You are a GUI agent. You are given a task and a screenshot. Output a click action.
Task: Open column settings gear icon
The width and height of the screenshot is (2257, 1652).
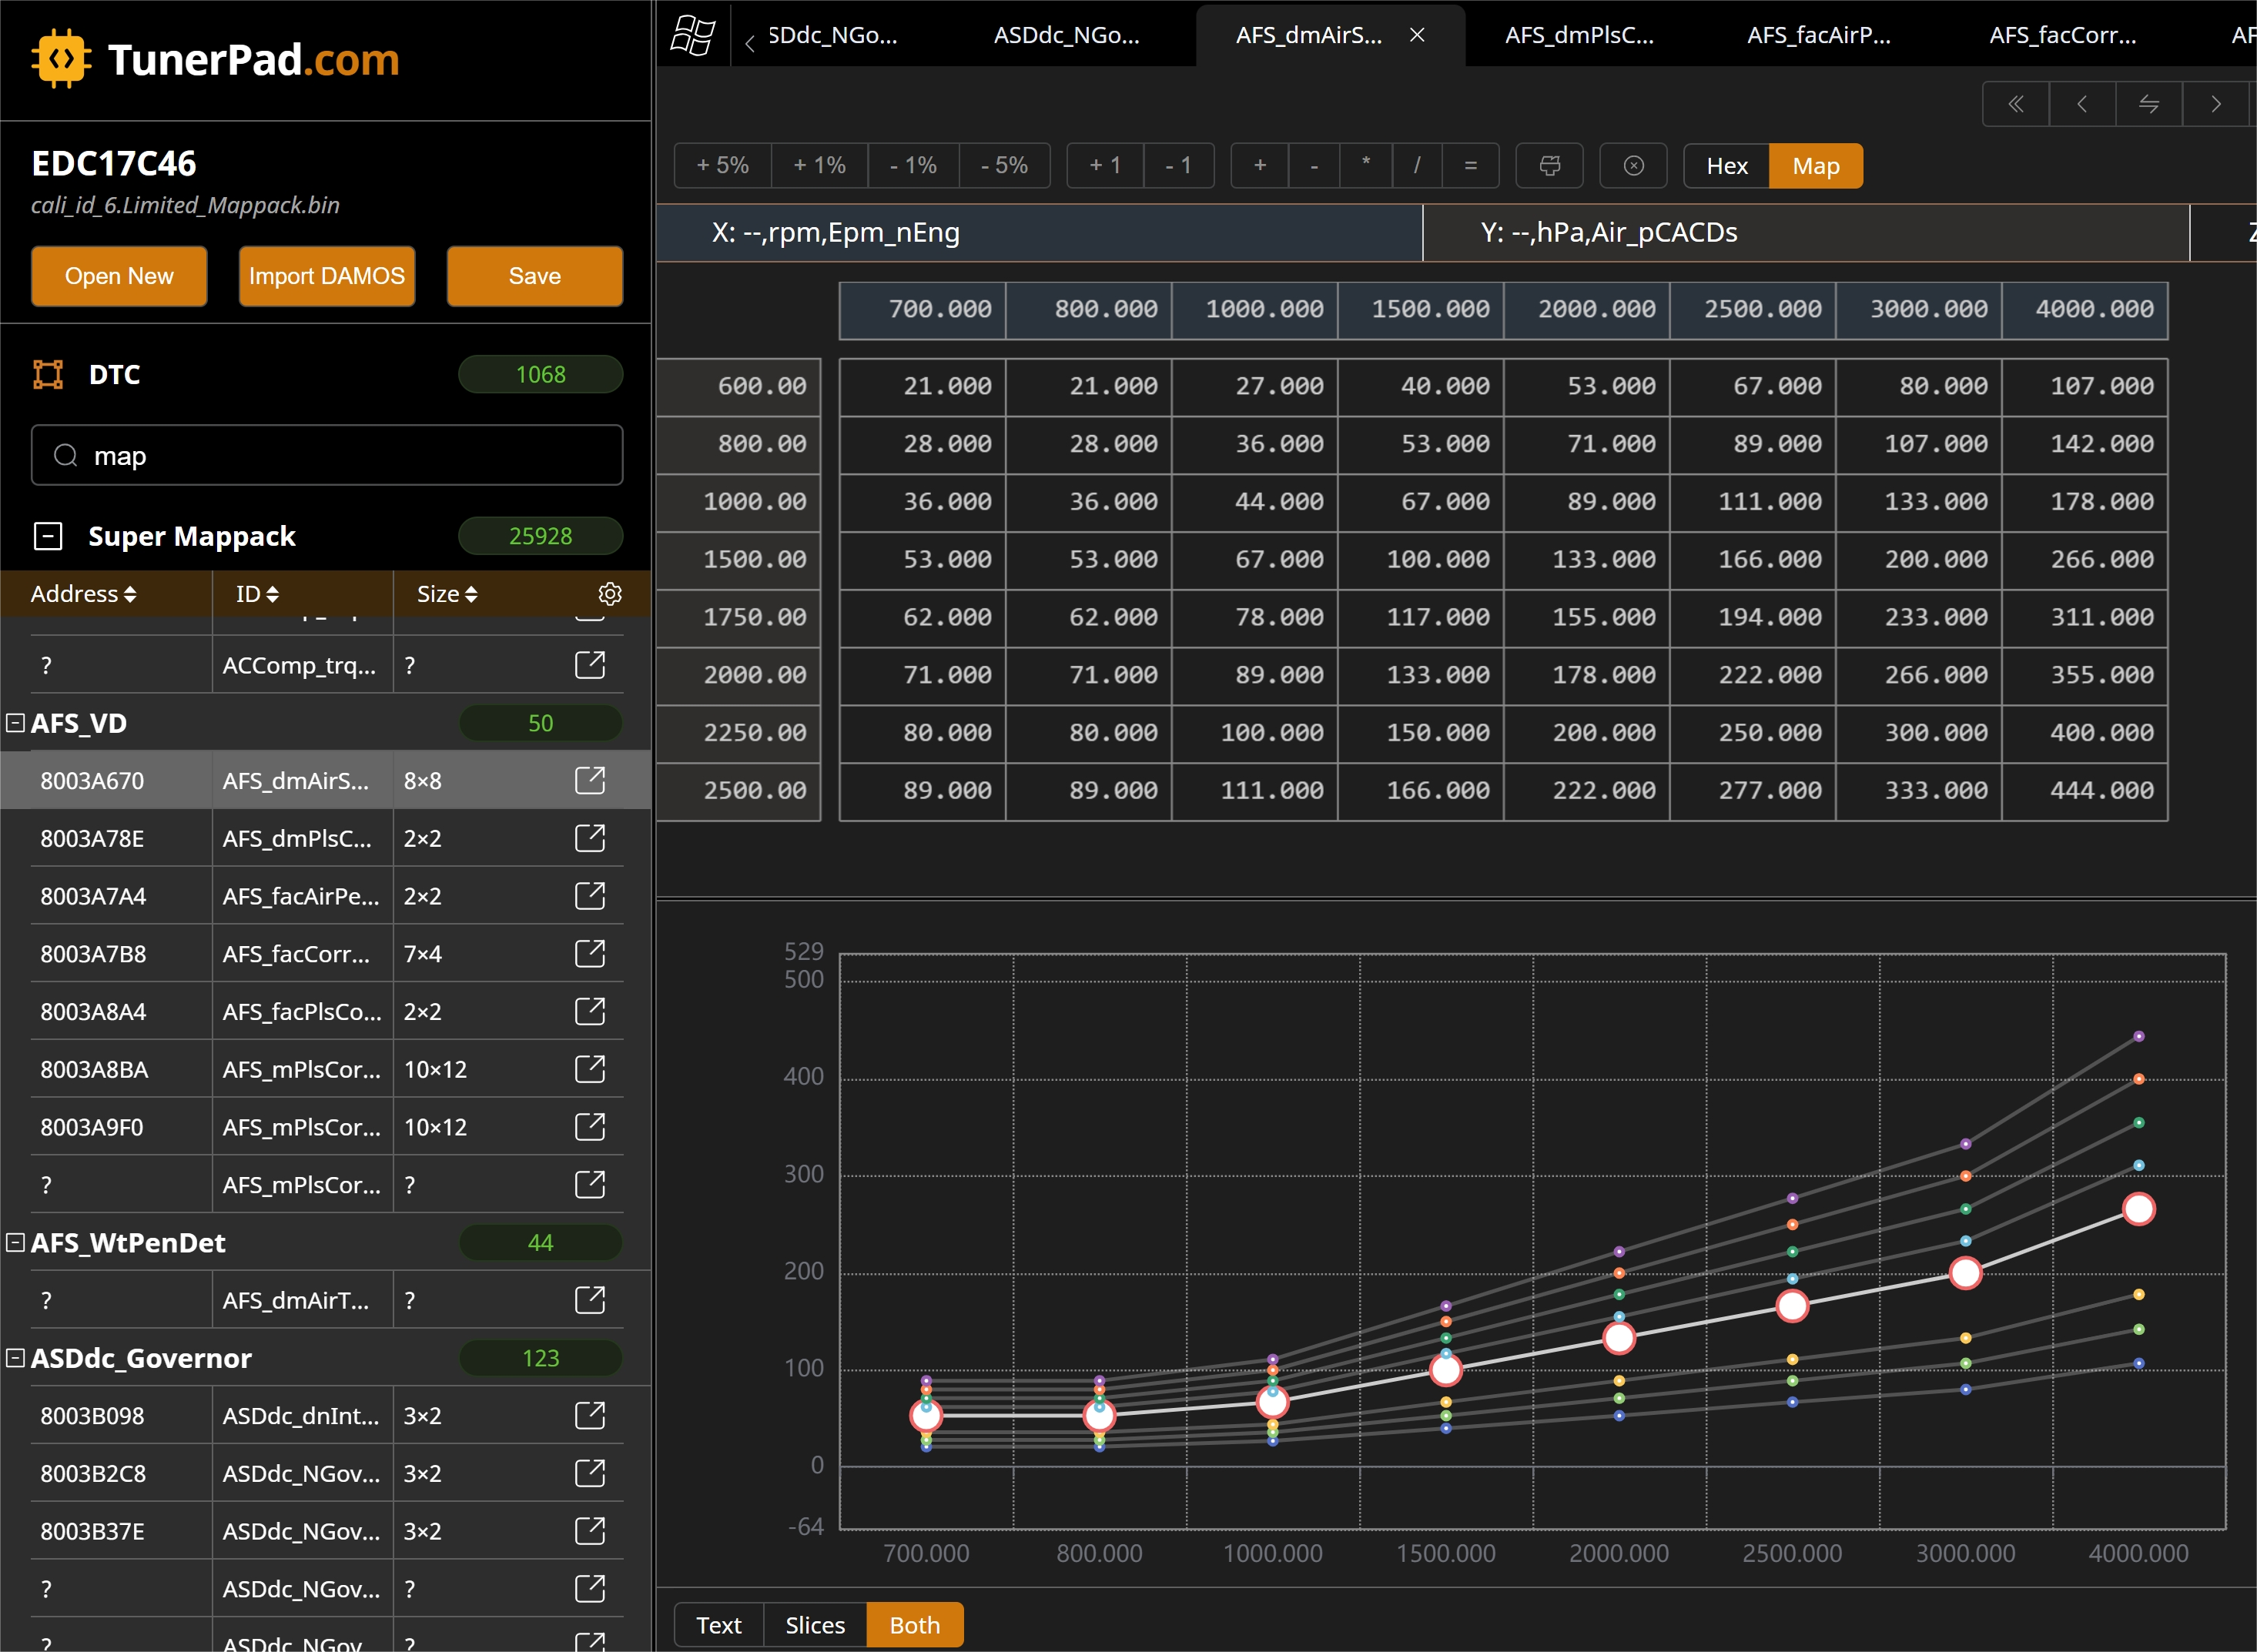609,594
